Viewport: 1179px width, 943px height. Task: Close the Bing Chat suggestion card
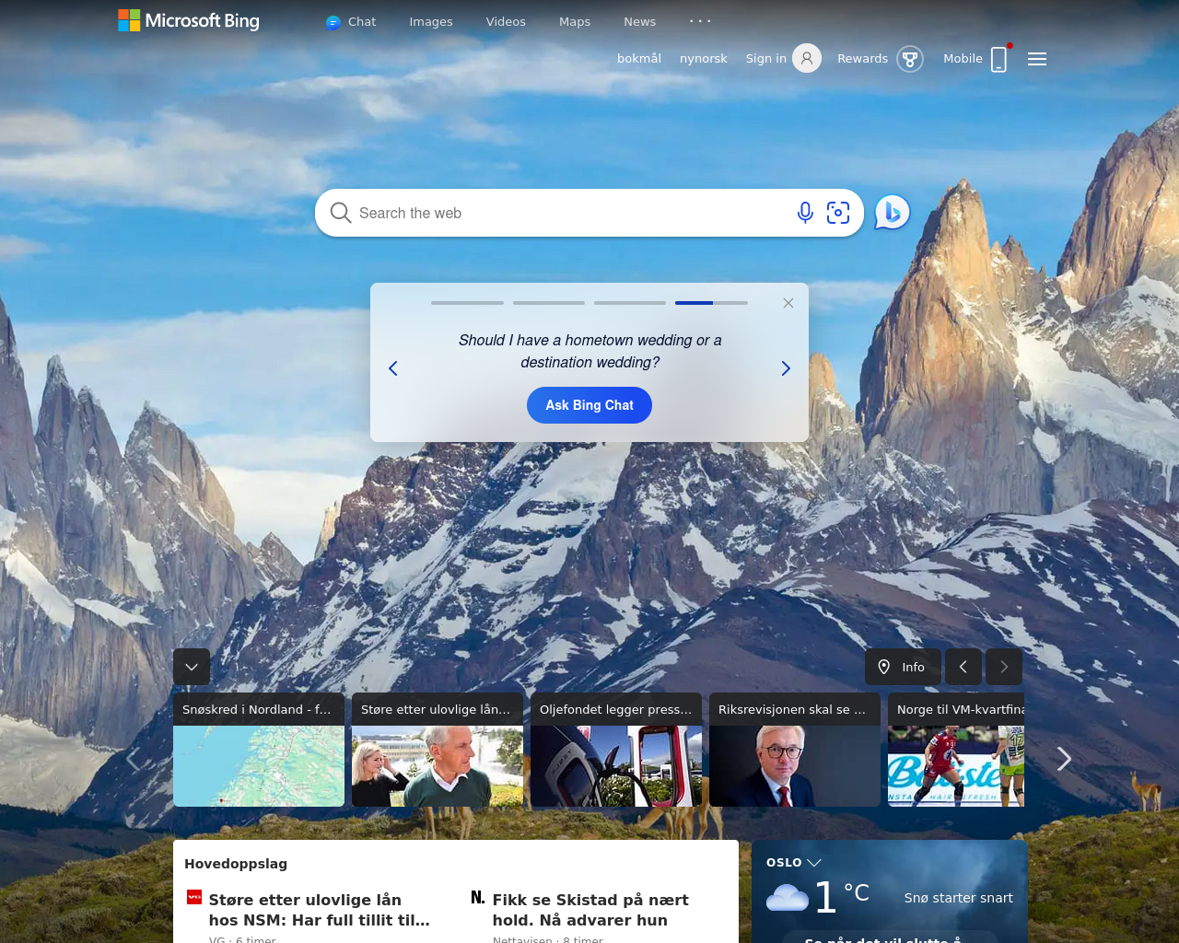(x=788, y=303)
